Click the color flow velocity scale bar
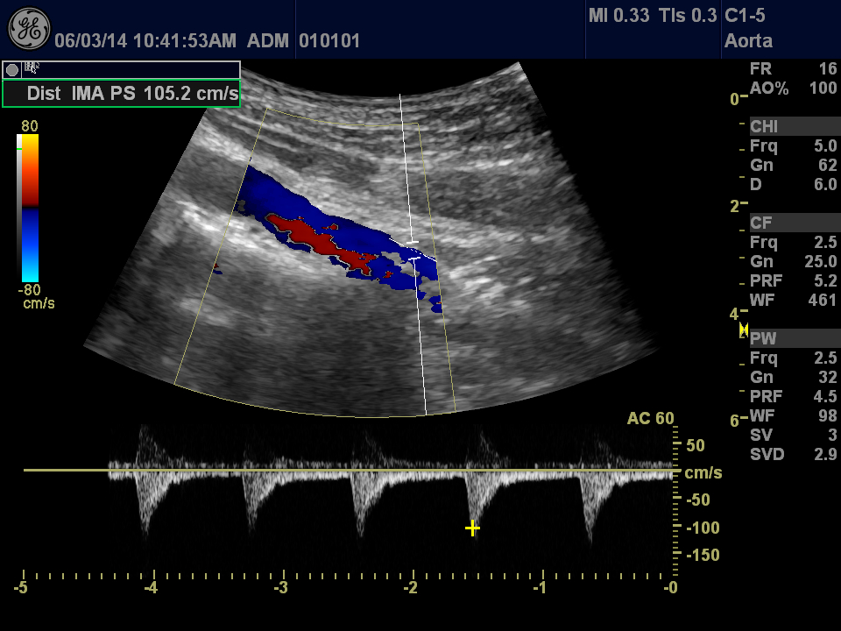841x631 pixels. pyautogui.click(x=30, y=209)
